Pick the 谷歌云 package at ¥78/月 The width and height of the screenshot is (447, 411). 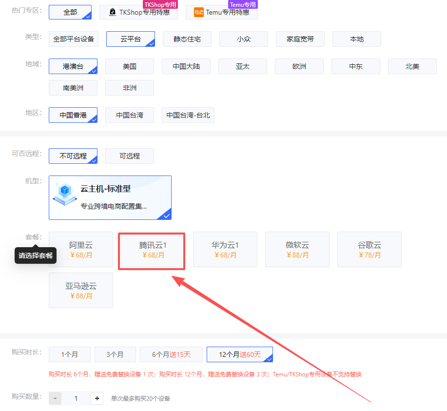pos(369,250)
